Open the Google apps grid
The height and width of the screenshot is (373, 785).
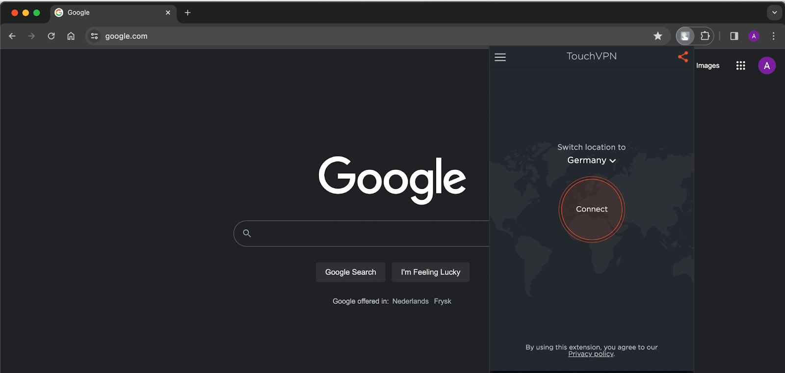(741, 65)
